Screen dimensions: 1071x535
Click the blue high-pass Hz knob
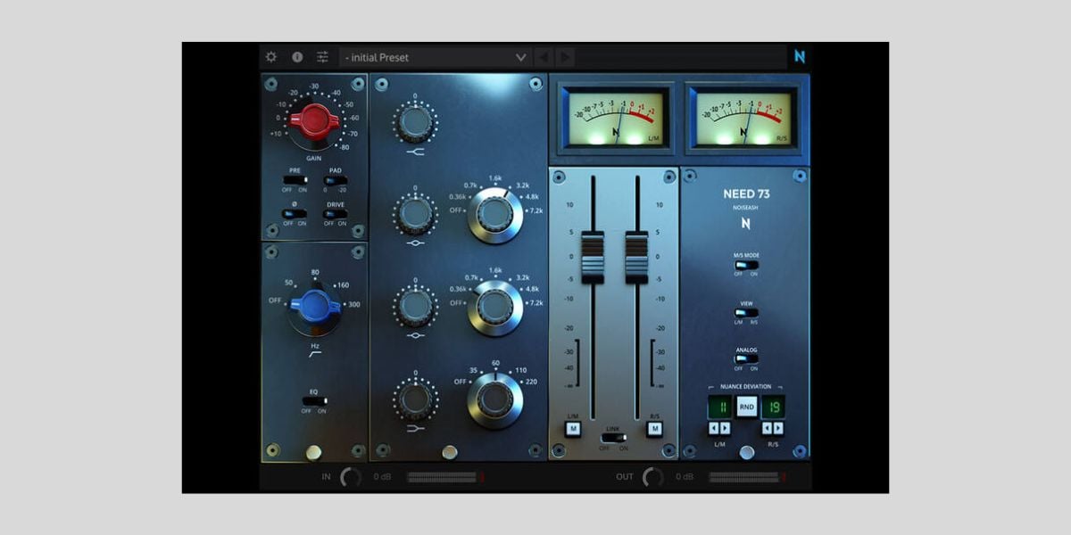coord(314,308)
